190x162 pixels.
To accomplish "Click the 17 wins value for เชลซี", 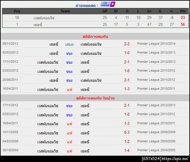I will (x=116, y=24).
